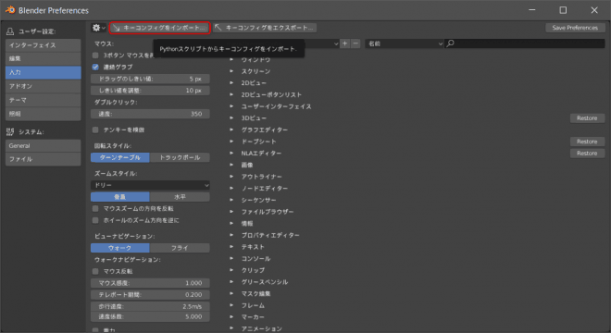Expand the 2Dビューボタンリスト keymap section
Viewport: 611px width, 333px height.
click(231, 94)
